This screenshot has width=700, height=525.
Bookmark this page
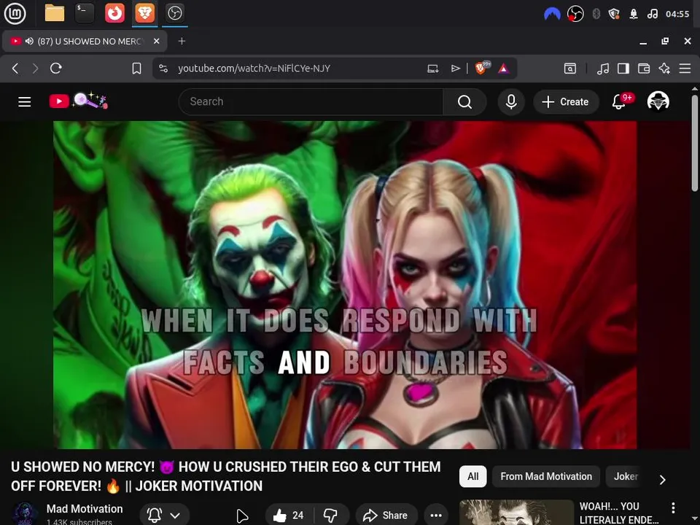(x=136, y=69)
